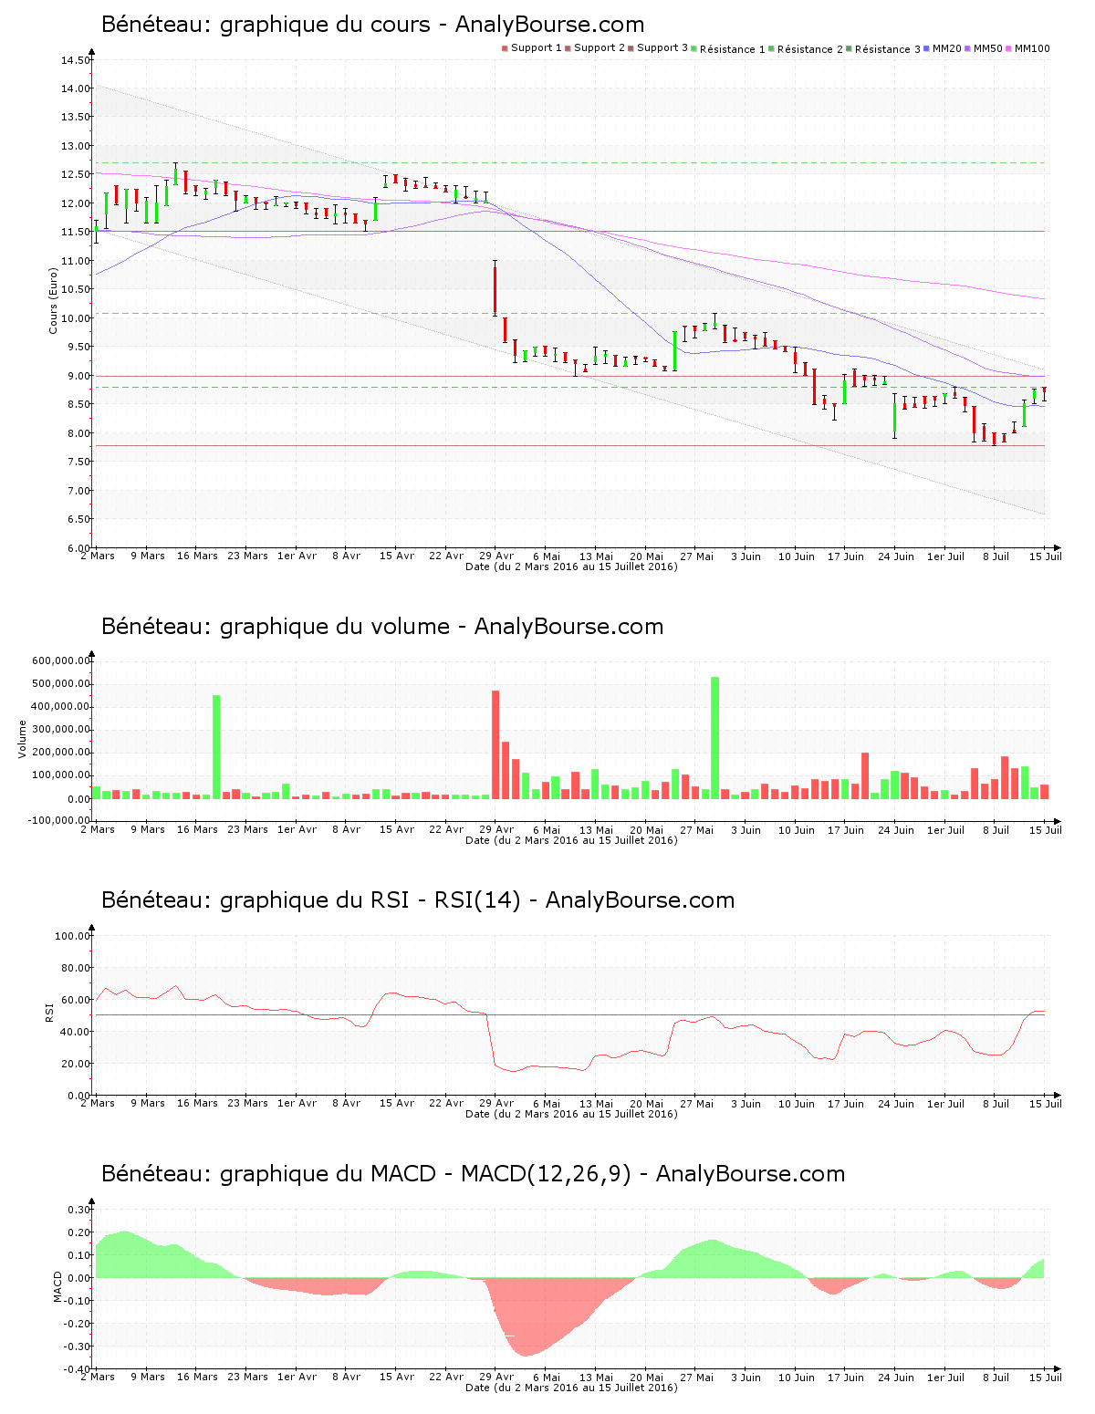Image resolution: width=1095 pixels, height=1414 pixels.
Task: Click the 'Résistance 3' legend label
Action: (888, 49)
